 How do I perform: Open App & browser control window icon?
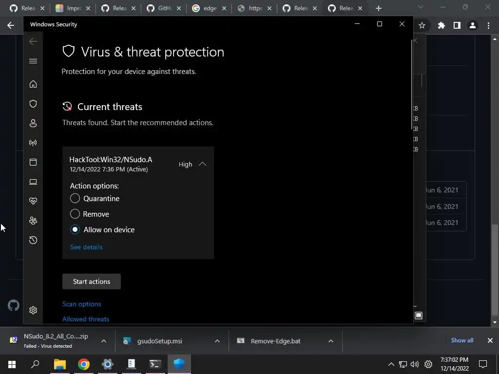[x=33, y=162]
